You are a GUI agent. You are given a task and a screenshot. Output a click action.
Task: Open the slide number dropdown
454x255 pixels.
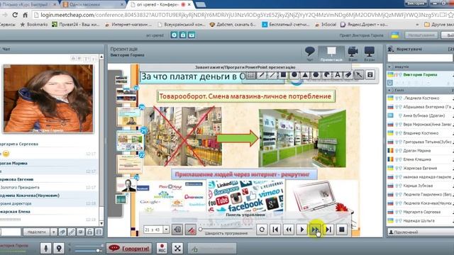[x=166, y=229]
